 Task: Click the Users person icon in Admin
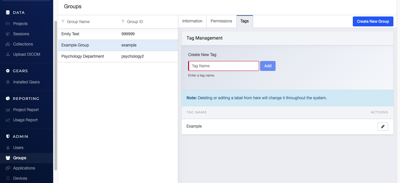click(x=8, y=148)
